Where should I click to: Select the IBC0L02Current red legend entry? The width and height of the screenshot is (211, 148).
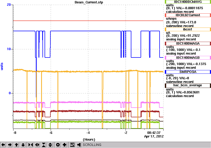(x=188, y=15)
